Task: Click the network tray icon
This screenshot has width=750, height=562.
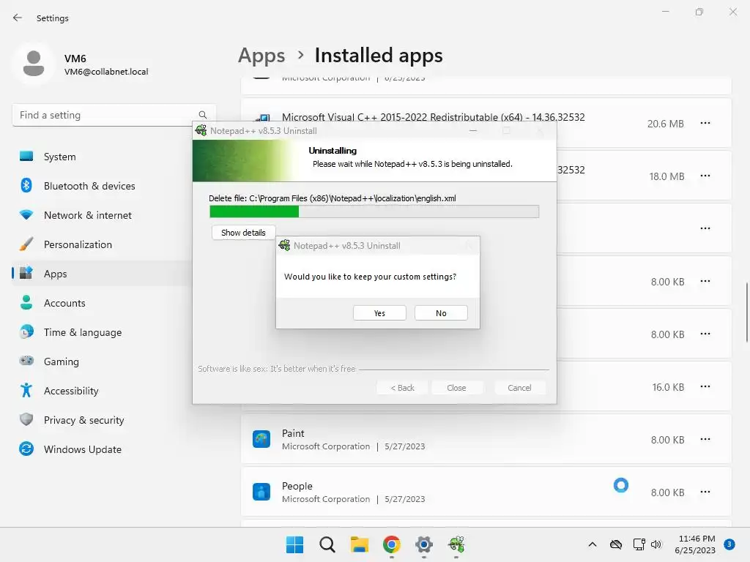Action: pos(639,544)
